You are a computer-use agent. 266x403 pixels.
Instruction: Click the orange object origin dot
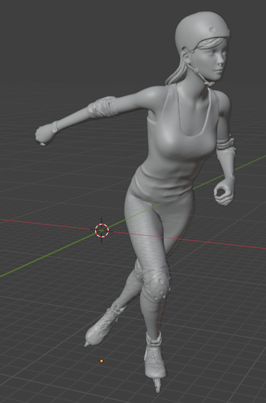[x=102, y=361]
